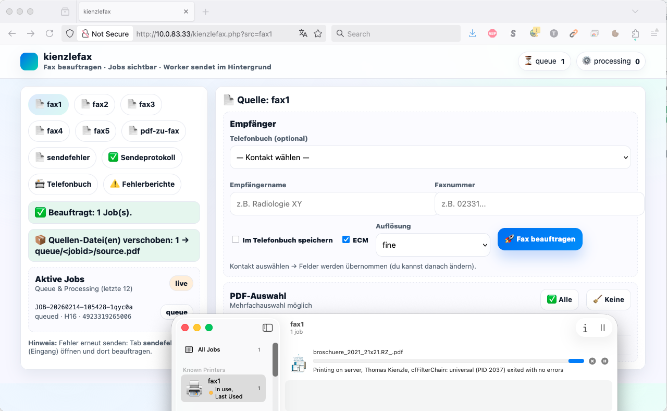Click the translate page icon in address bar
The width and height of the screenshot is (667, 411).
tap(303, 33)
